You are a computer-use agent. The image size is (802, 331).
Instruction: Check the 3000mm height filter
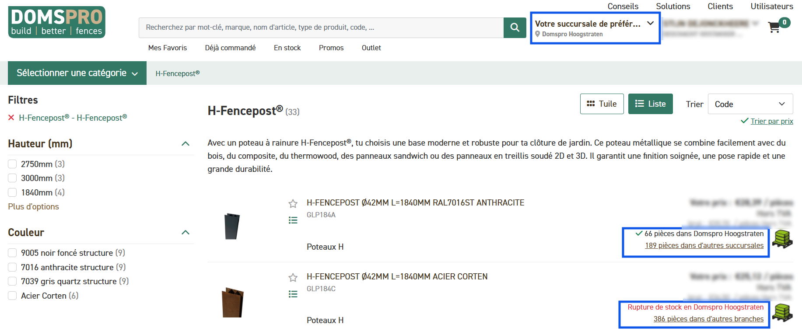tap(12, 178)
